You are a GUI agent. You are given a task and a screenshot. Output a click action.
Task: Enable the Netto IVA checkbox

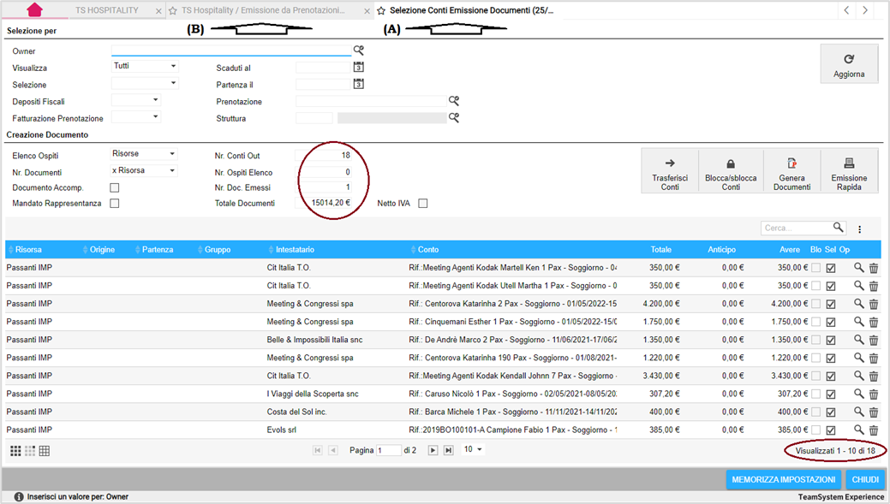pos(423,203)
